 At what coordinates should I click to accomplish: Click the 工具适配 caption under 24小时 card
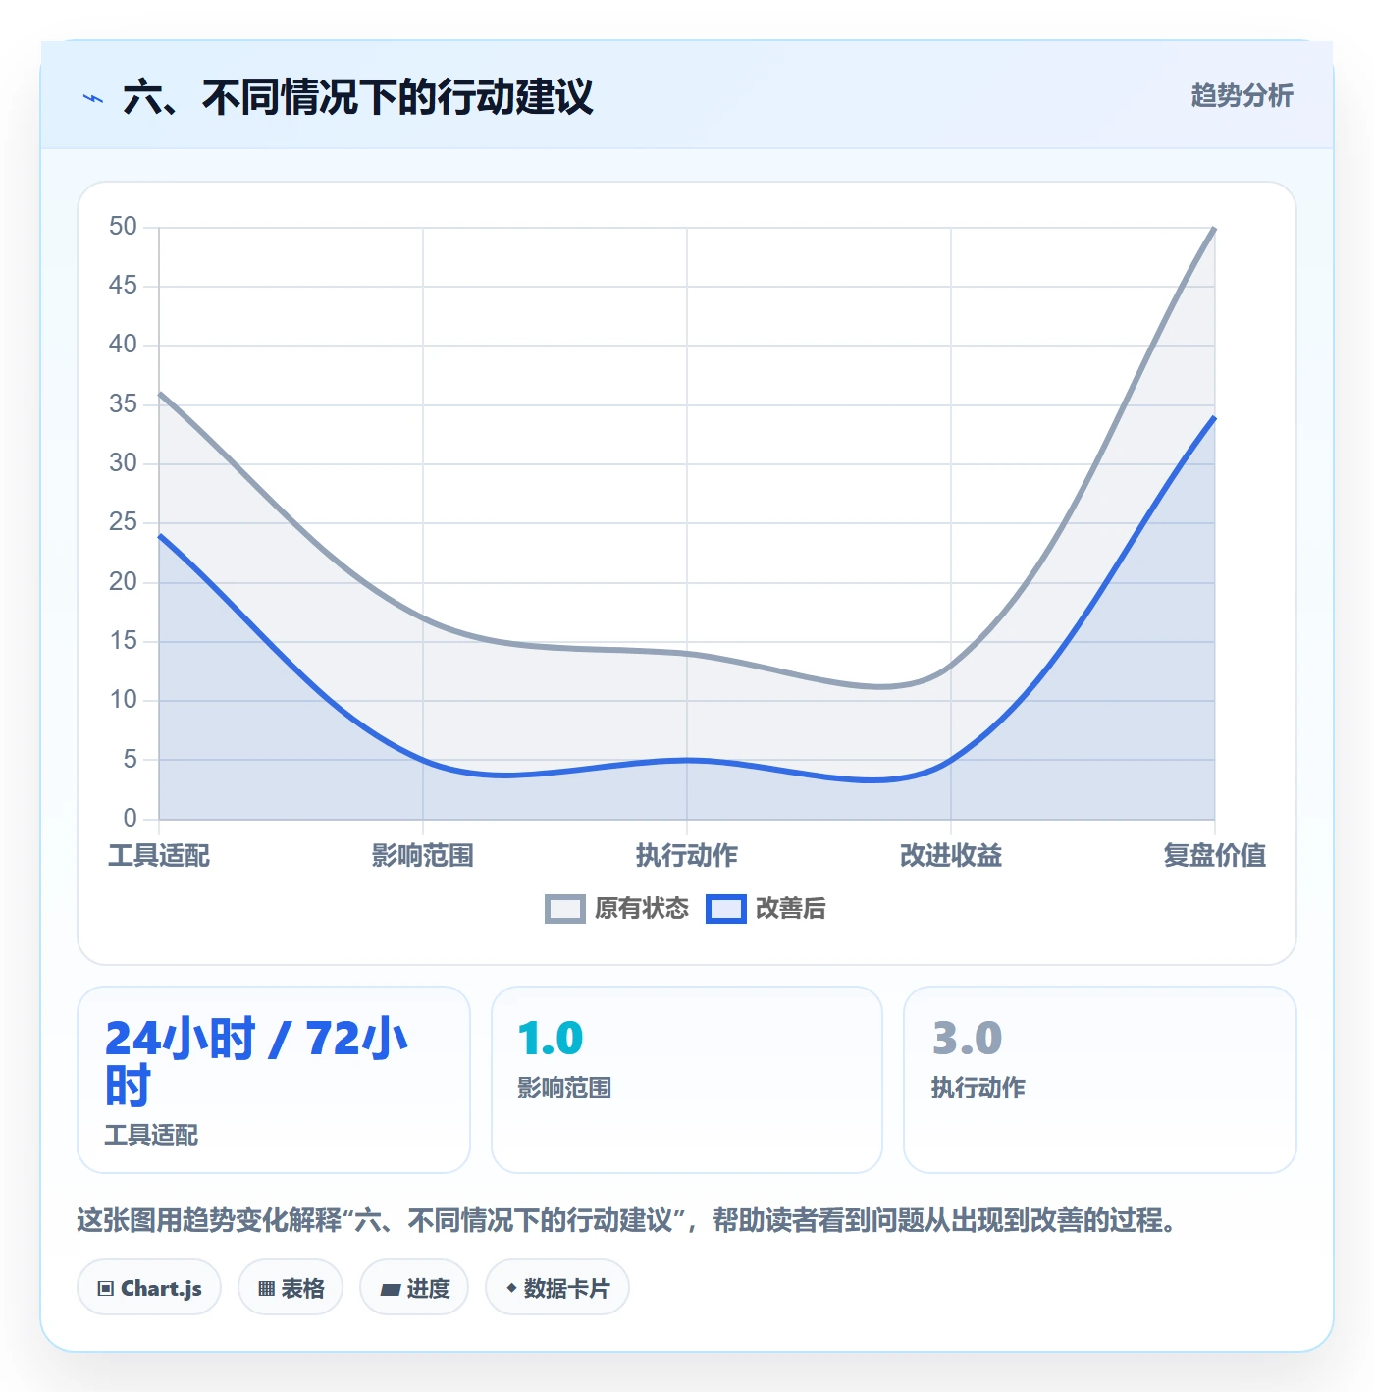click(151, 1136)
